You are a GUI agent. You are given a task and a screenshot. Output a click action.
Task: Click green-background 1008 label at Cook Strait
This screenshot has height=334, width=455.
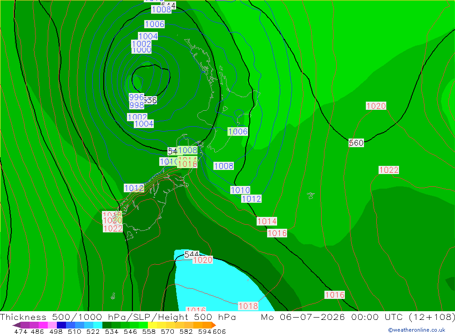coord(188,150)
